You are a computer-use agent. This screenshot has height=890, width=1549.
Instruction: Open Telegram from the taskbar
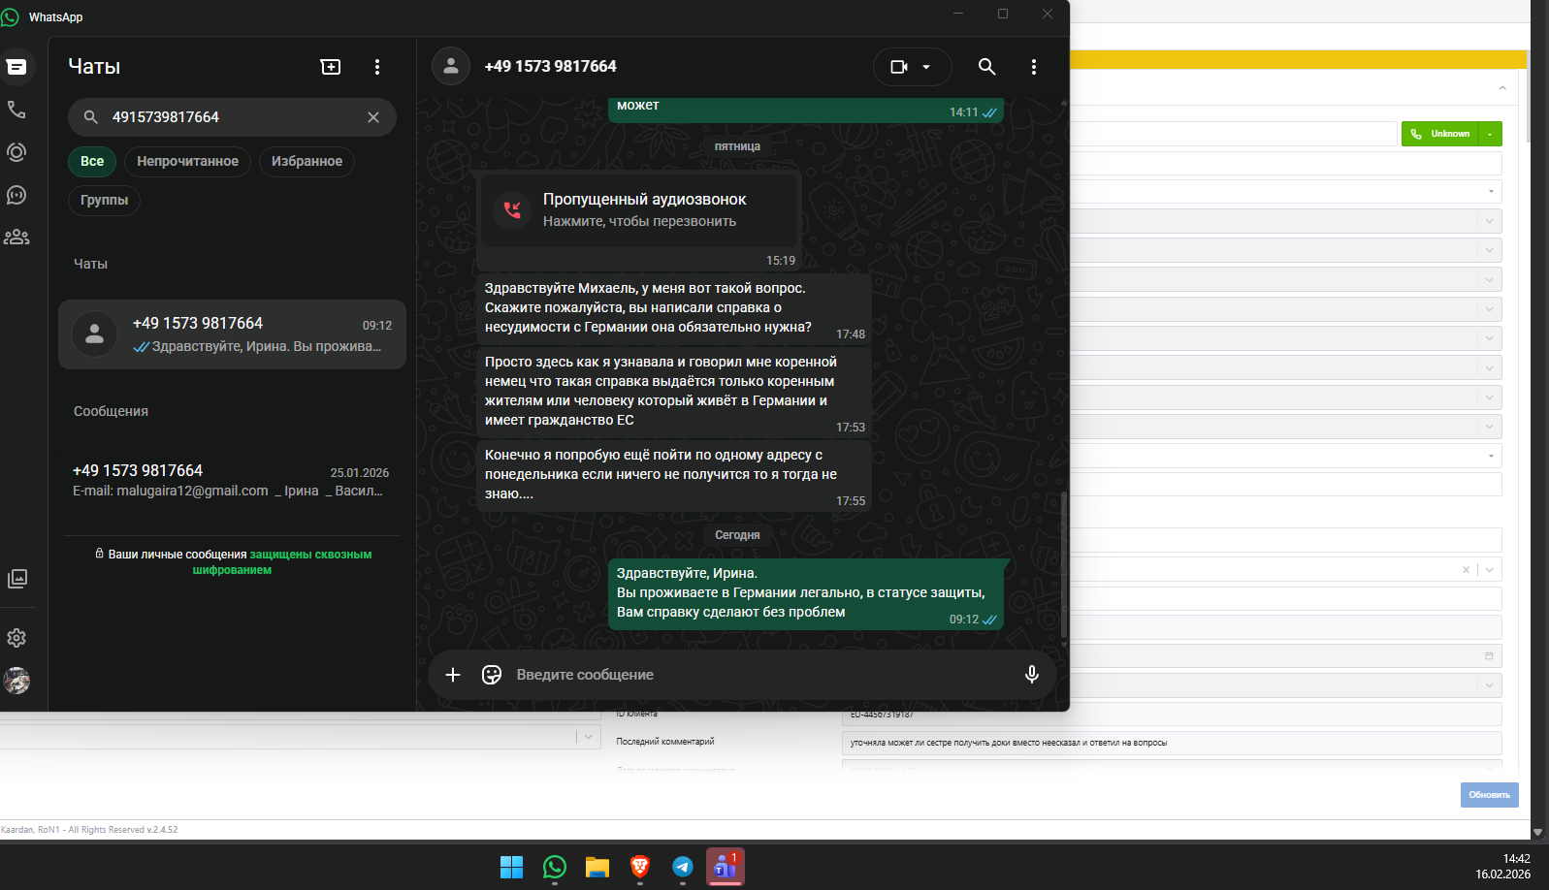[x=683, y=867]
